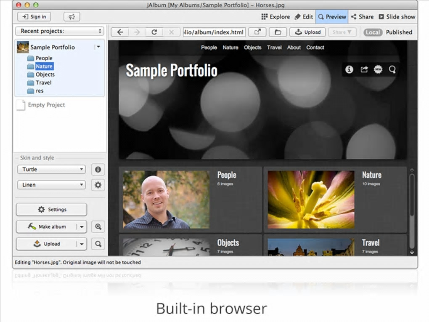The width and height of the screenshot is (429, 322).
Task: Go back in built-in browser
Action: pos(120,32)
